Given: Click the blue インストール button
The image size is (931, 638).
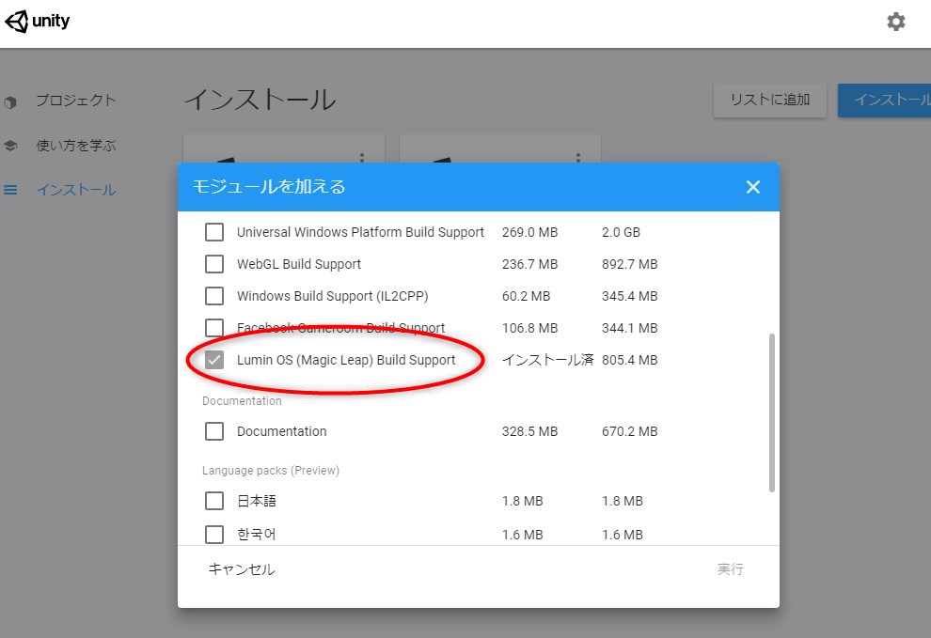Looking at the screenshot, I should (x=884, y=101).
